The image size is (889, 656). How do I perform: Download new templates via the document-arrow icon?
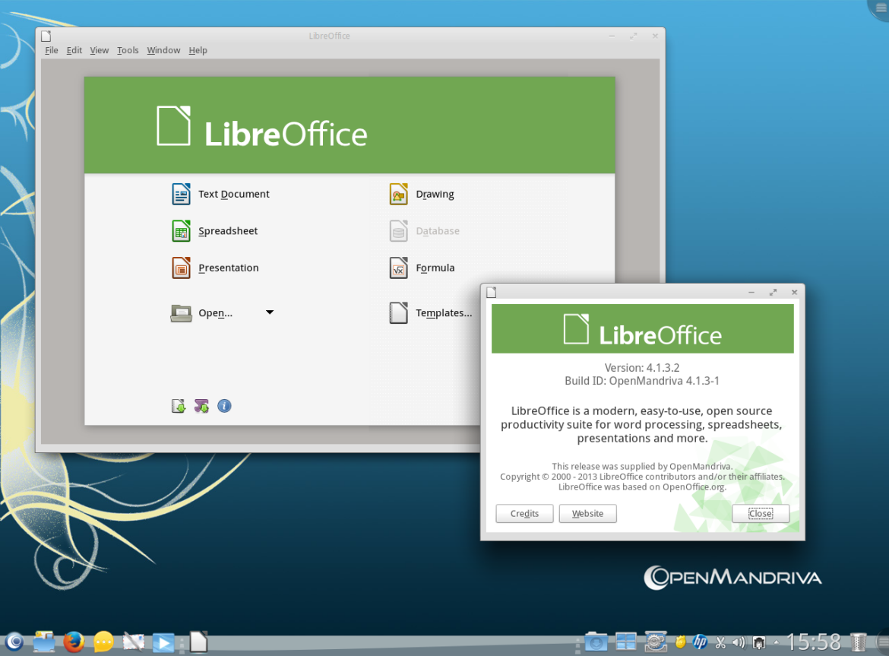click(178, 405)
